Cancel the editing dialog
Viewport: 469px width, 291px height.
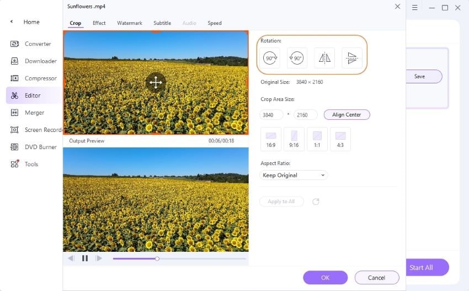[x=376, y=278]
